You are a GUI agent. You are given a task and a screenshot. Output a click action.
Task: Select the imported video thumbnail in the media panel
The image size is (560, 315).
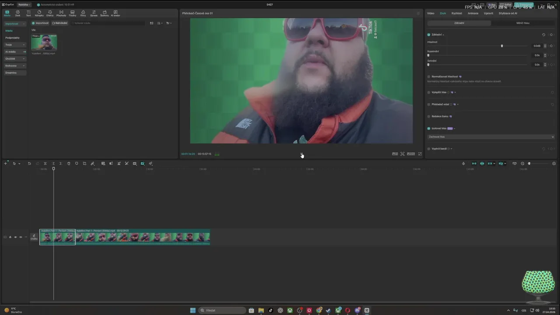44,43
